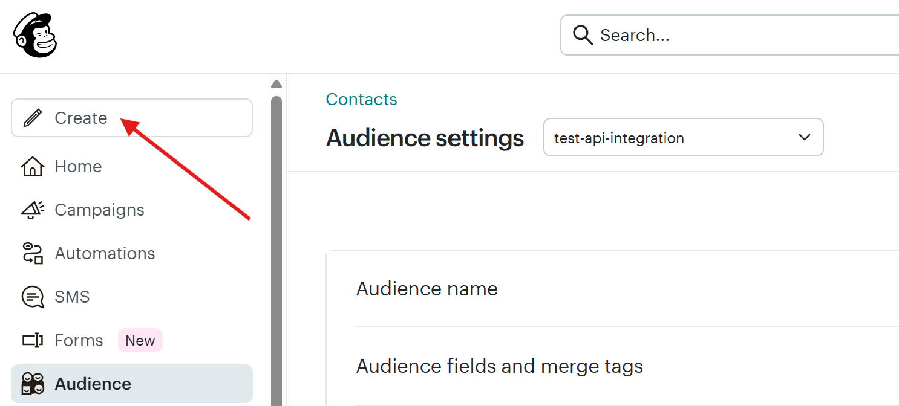Click the Forms icon in sidebar

[33, 340]
